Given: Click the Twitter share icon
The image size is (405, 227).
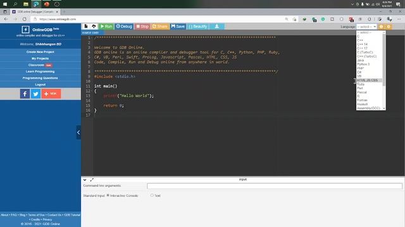Looking at the screenshot, I should [35, 94].
